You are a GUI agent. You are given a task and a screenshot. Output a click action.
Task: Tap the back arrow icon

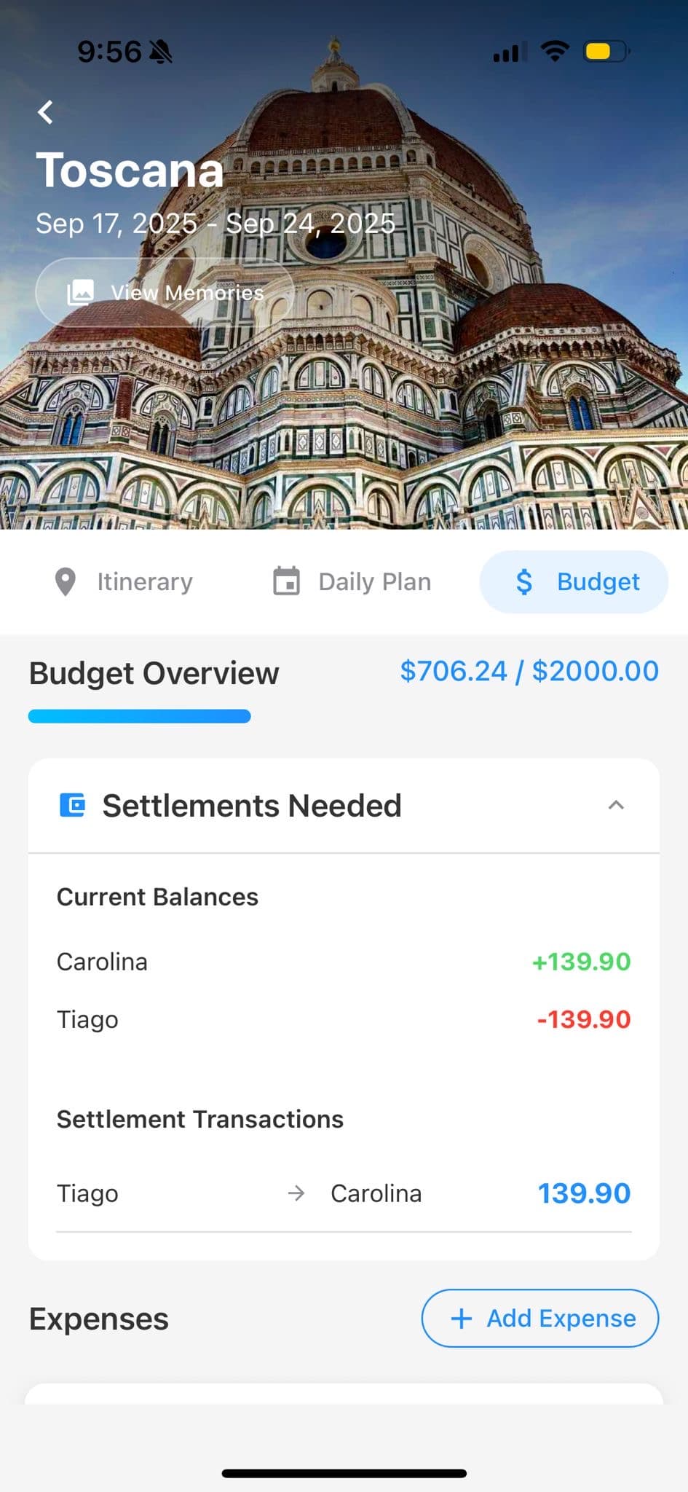(46, 112)
